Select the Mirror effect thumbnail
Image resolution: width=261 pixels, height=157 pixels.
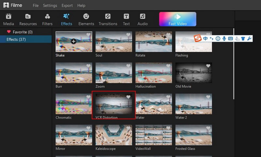pyautogui.click(x=74, y=135)
